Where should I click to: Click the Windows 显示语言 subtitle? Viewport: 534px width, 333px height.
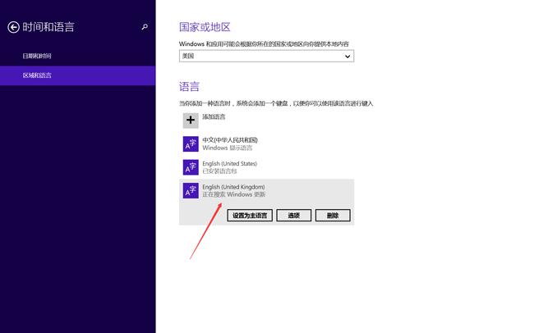click(227, 148)
